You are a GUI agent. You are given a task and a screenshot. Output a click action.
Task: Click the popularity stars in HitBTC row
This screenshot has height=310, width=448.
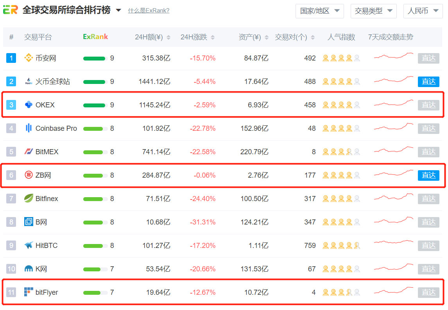[341, 246]
